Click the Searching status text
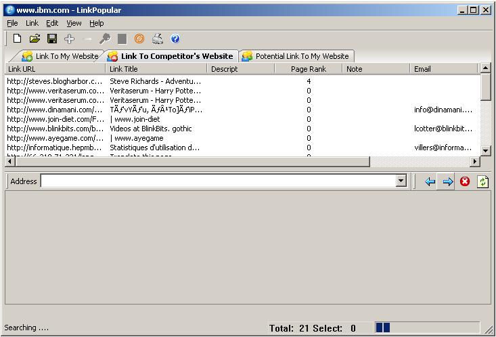This screenshot has height=337, width=496. [26, 328]
